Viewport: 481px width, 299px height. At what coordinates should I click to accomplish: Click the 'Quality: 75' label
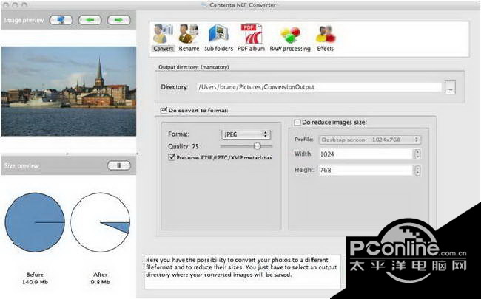pos(183,146)
